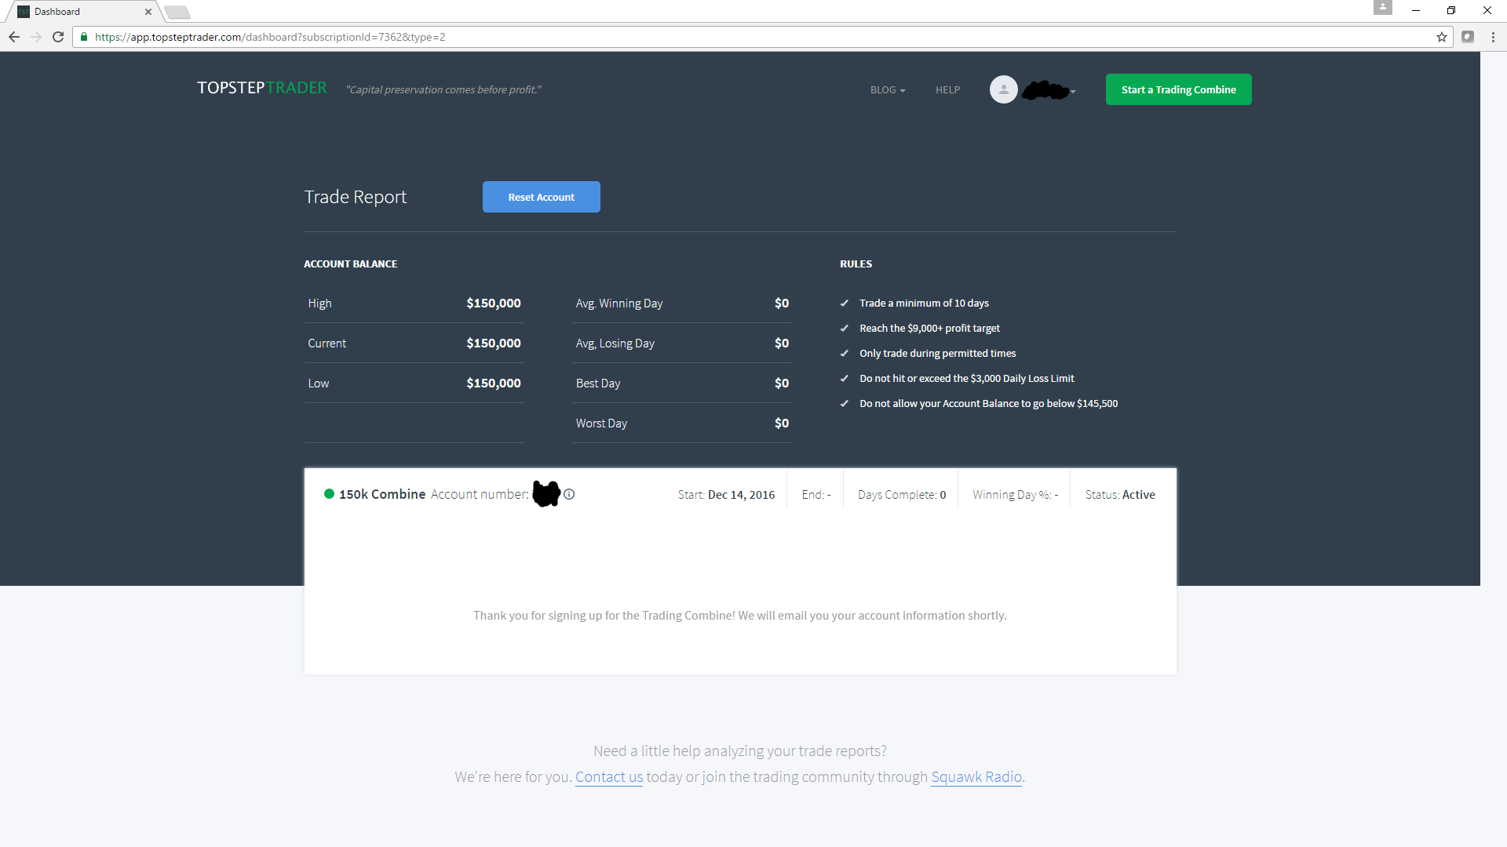Click the address bar URL
The image size is (1507, 847).
[270, 37]
